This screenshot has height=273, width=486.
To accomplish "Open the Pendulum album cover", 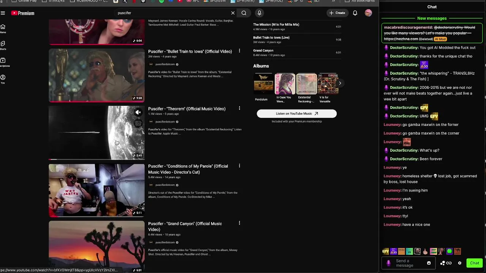I will (x=263, y=83).
